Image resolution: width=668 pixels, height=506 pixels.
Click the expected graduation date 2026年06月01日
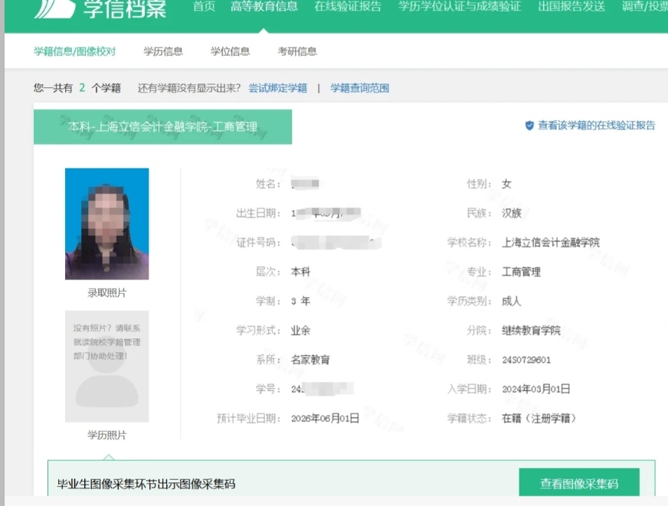325,418
